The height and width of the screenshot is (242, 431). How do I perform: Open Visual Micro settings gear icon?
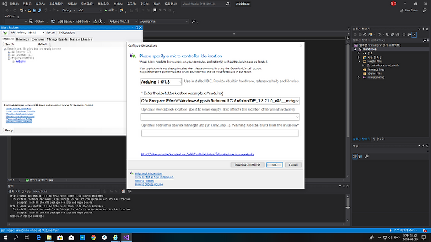click(x=53, y=22)
